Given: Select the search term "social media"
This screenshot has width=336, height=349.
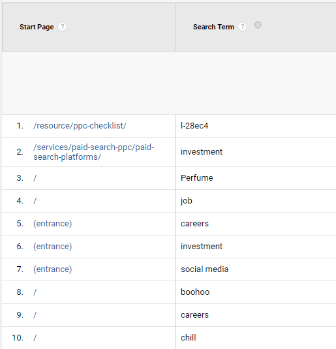Looking at the screenshot, I should pyautogui.click(x=205, y=269).
